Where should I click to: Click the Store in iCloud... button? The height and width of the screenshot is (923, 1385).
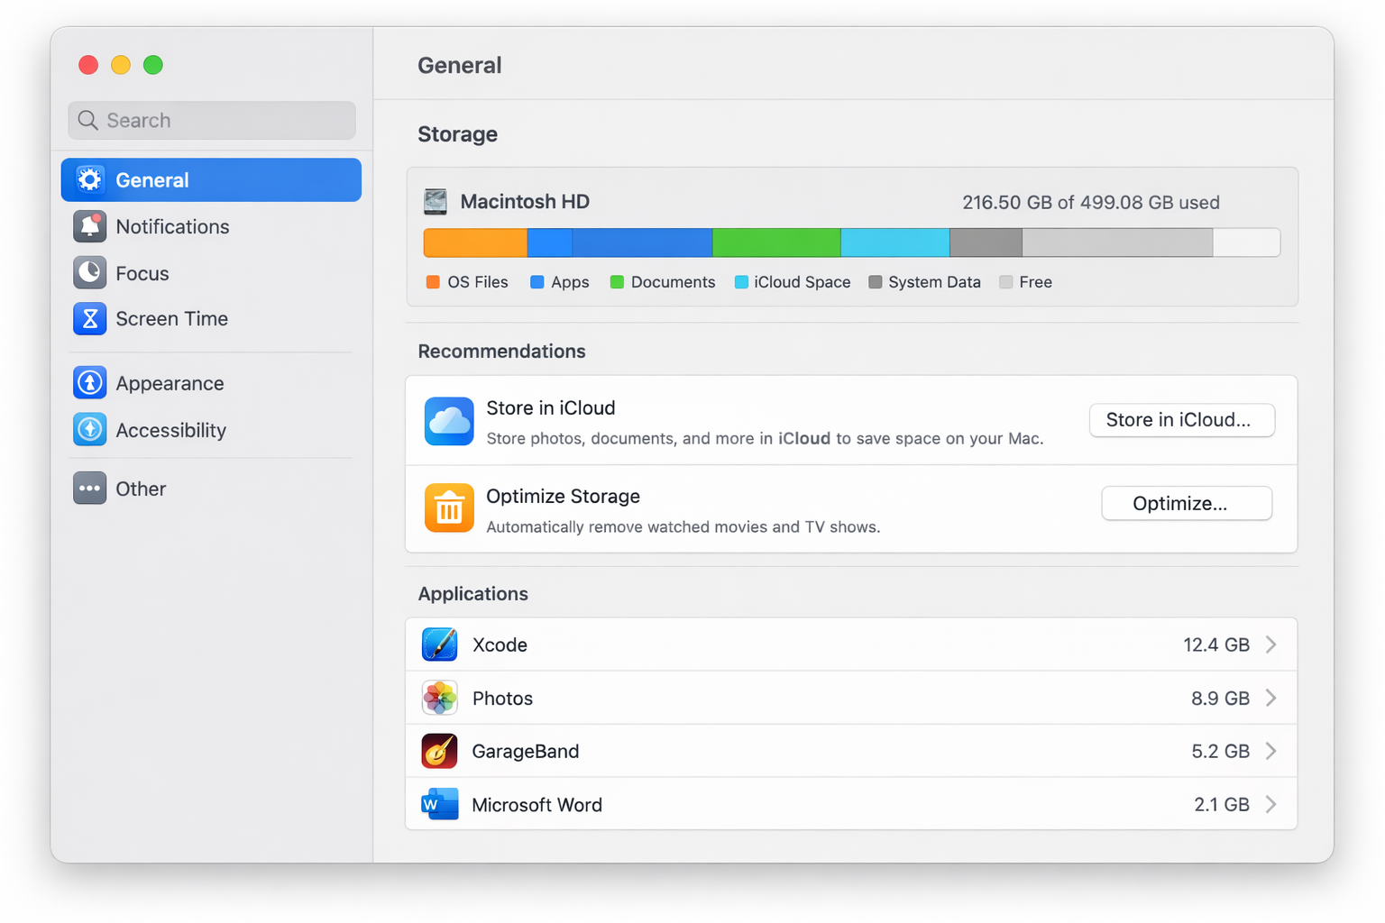(1182, 420)
